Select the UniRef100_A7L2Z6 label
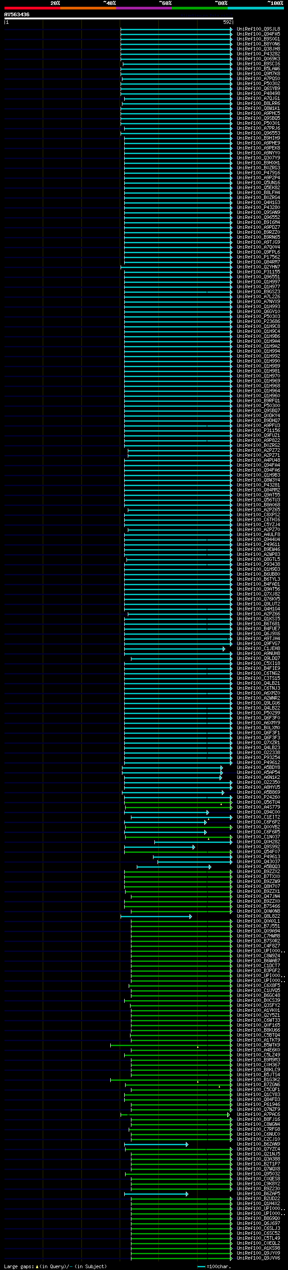The width and height of the screenshot is (288, 1270). coord(258,297)
